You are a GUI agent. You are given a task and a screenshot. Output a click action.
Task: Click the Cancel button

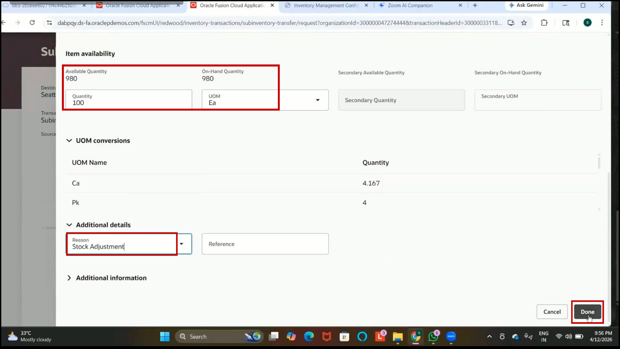(552, 312)
